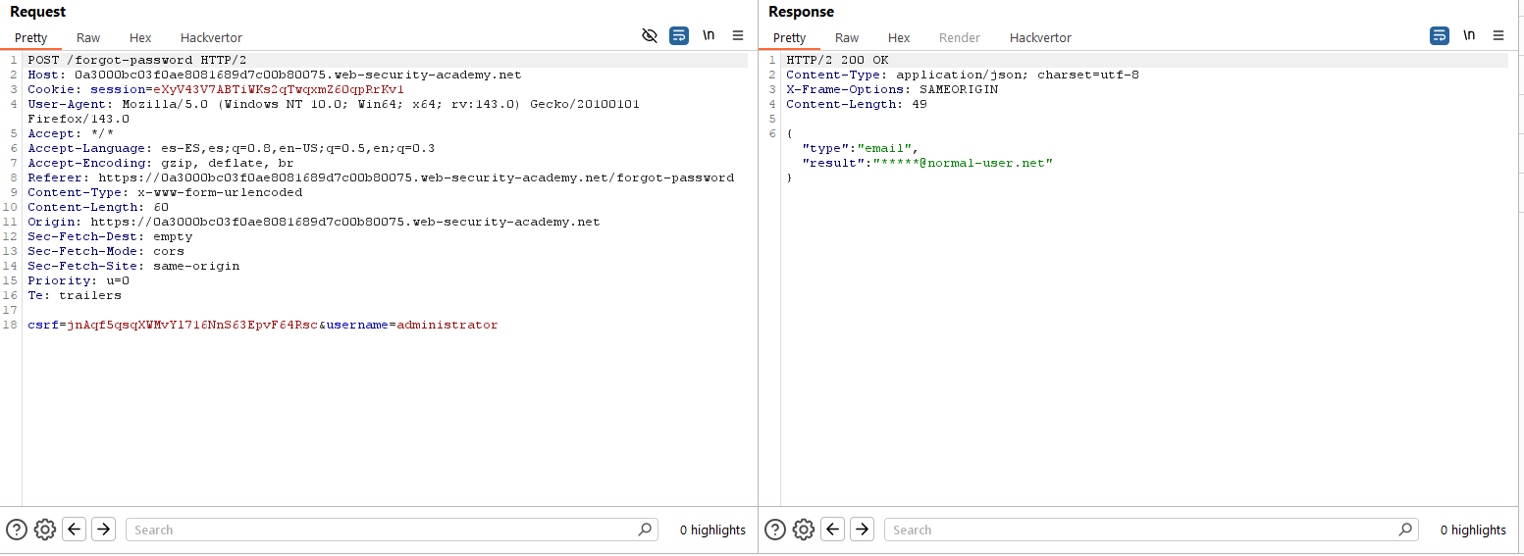Go to next match in Response search
Image resolution: width=1524 pixels, height=556 pixels.
click(x=862, y=530)
